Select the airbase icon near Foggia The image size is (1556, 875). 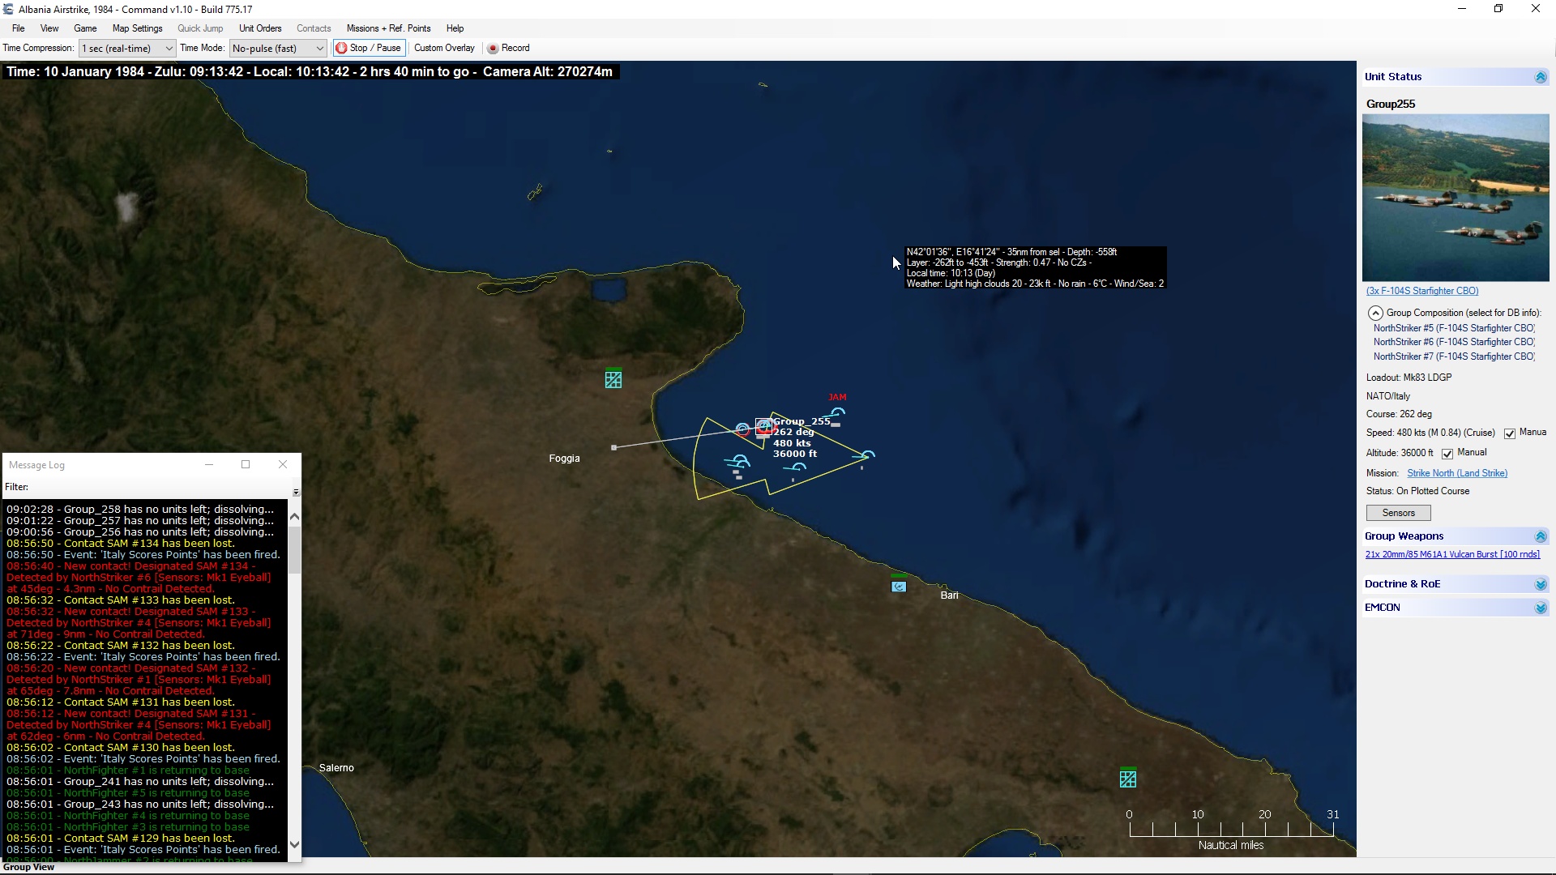click(613, 379)
